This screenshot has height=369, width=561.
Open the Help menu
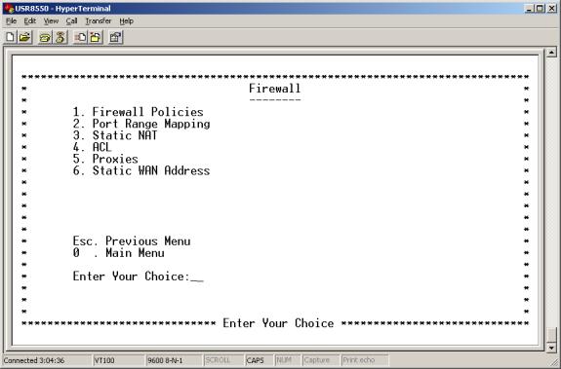[126, 21]
